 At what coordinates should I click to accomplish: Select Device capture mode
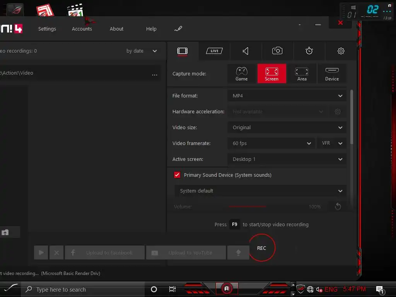(x=332, y=73)
